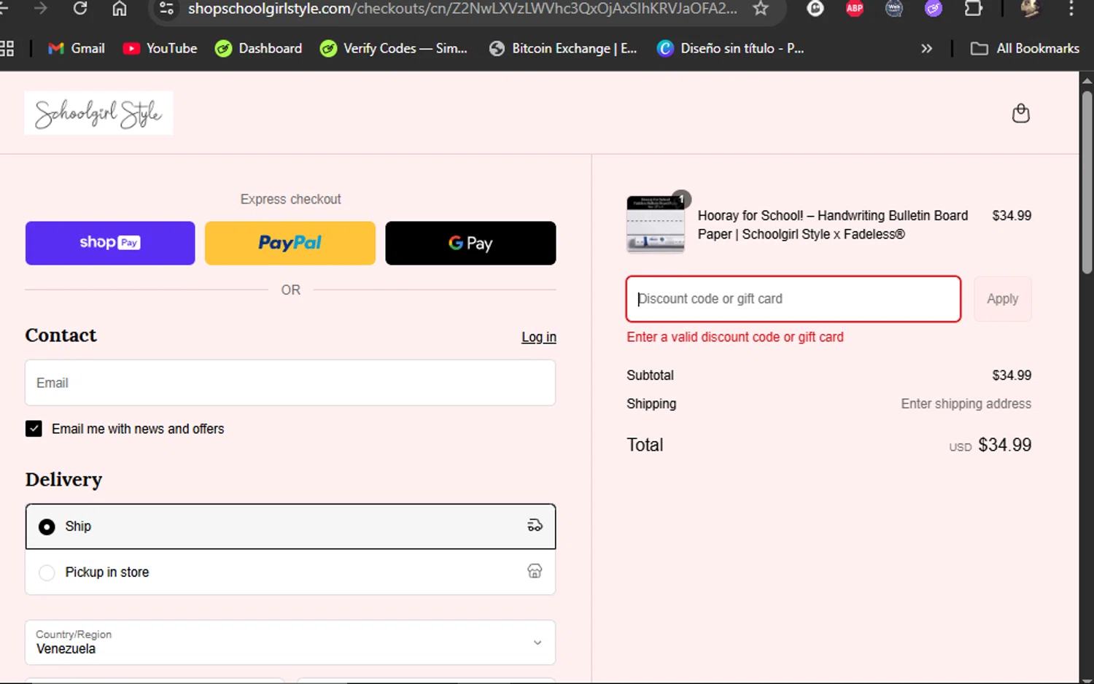The height and width of the screenshot is (684, 1094).
Task: Click the shipping truck icon
Action: [535, 526]
